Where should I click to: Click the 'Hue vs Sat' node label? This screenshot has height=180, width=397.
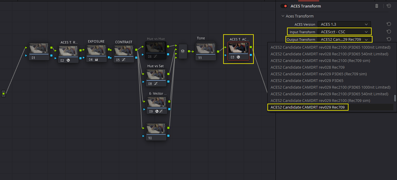(156, 66)
